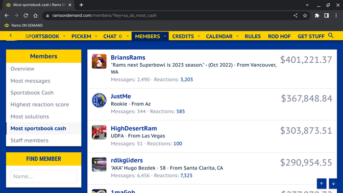Viewport: 343px width, 193px height.
Task: Open HighDesertRam profile avatar
Action: coord(99,132)
